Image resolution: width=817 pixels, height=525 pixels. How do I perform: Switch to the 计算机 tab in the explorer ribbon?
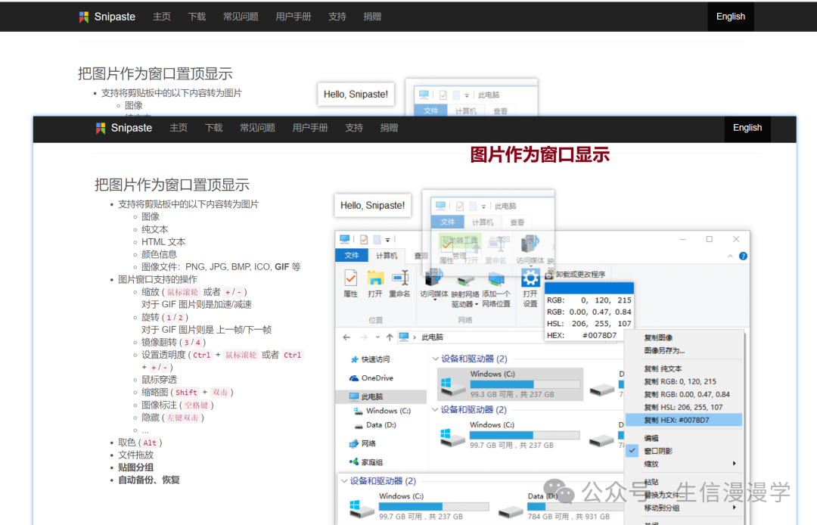(387, 256)
